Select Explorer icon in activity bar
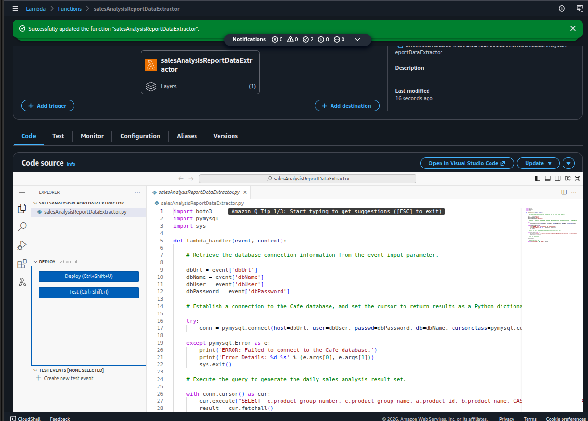 pyautogui.click(x=22, y=208)
